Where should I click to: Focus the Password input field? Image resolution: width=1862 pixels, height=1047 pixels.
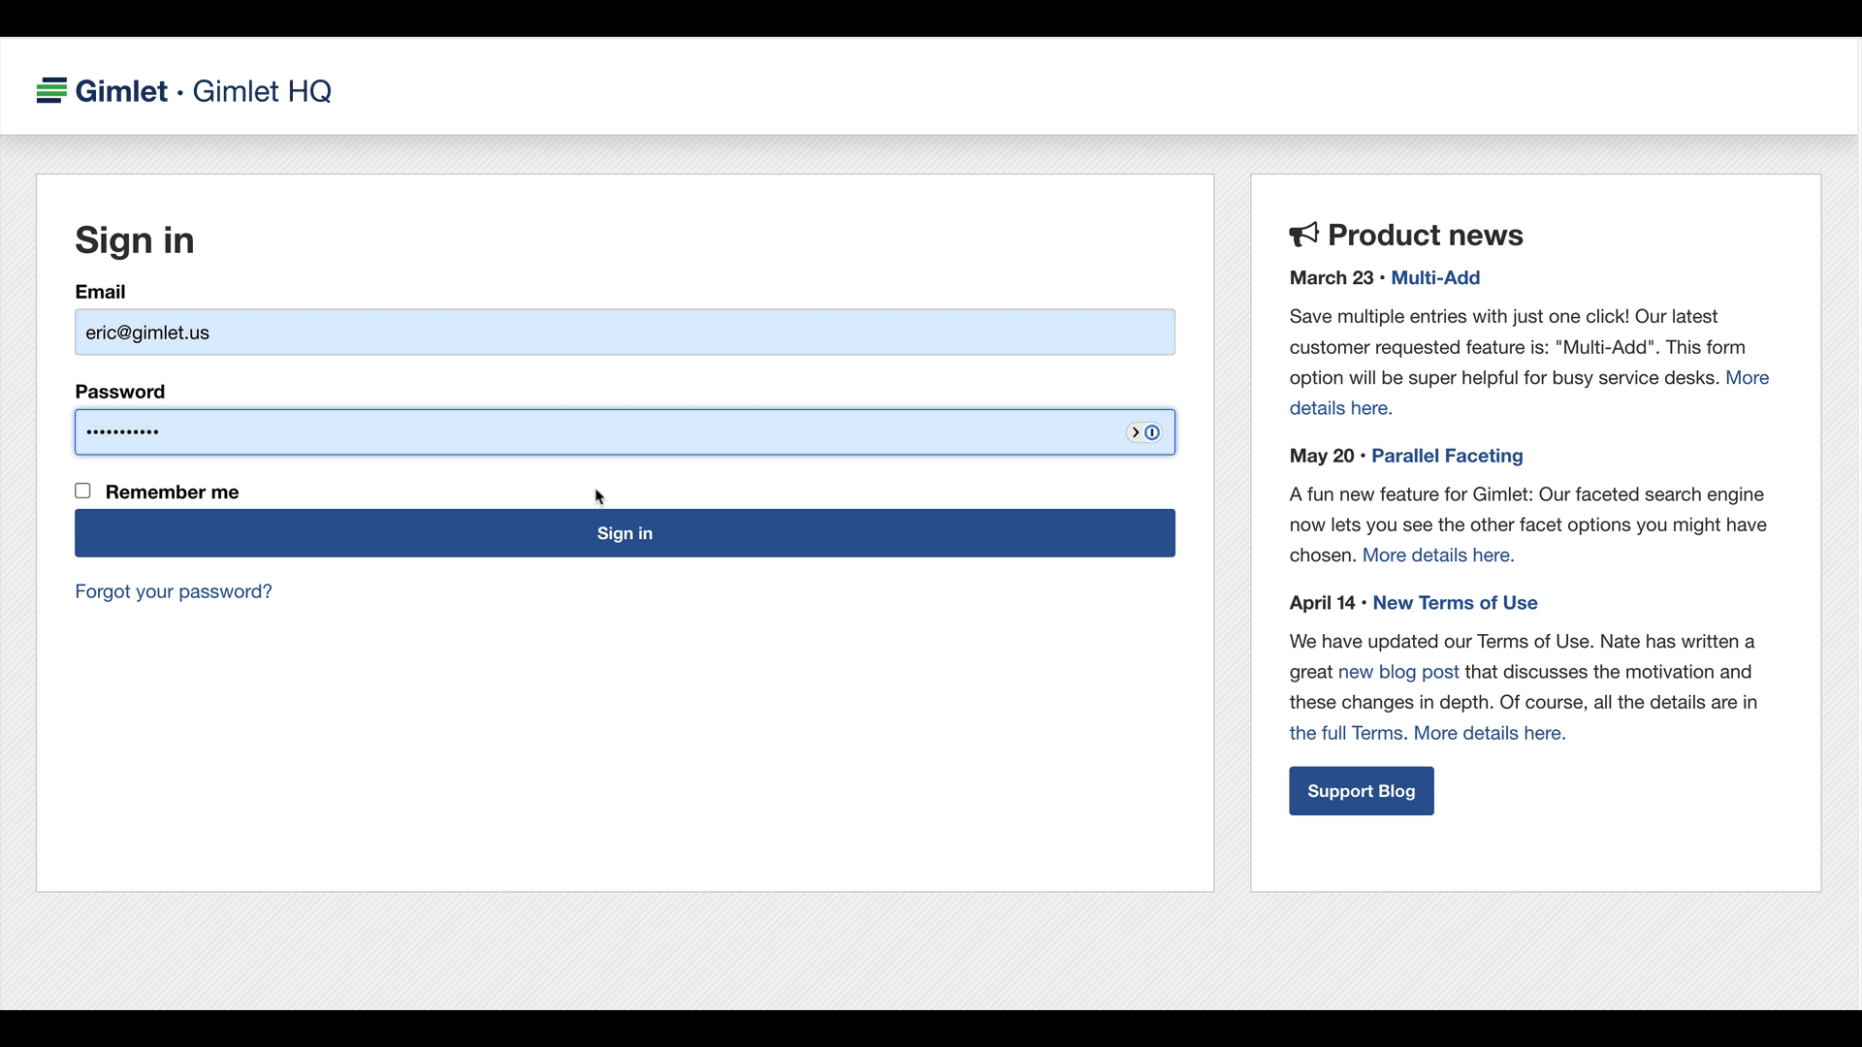pos(625,432)
